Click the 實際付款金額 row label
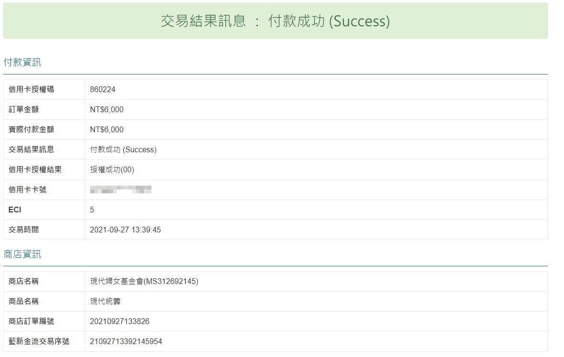This screenshot has height=357, width=564. point(31,129)
